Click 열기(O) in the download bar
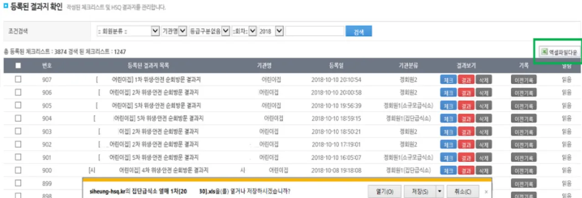The image size is (582, 198). click(x=384, y=191)
